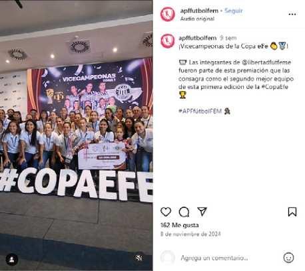The image size is (305, 271).
Task: Like the post with the heart icon
Action: [166, 212]
